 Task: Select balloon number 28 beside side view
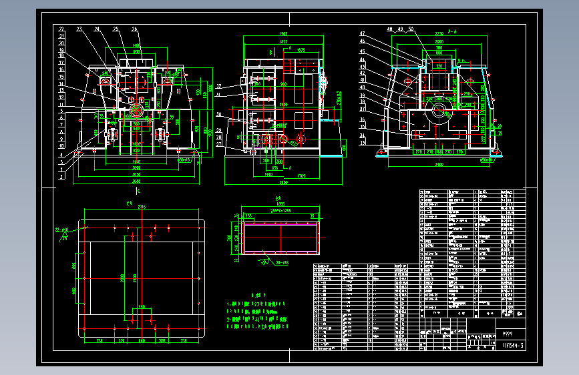coord(218,137)
